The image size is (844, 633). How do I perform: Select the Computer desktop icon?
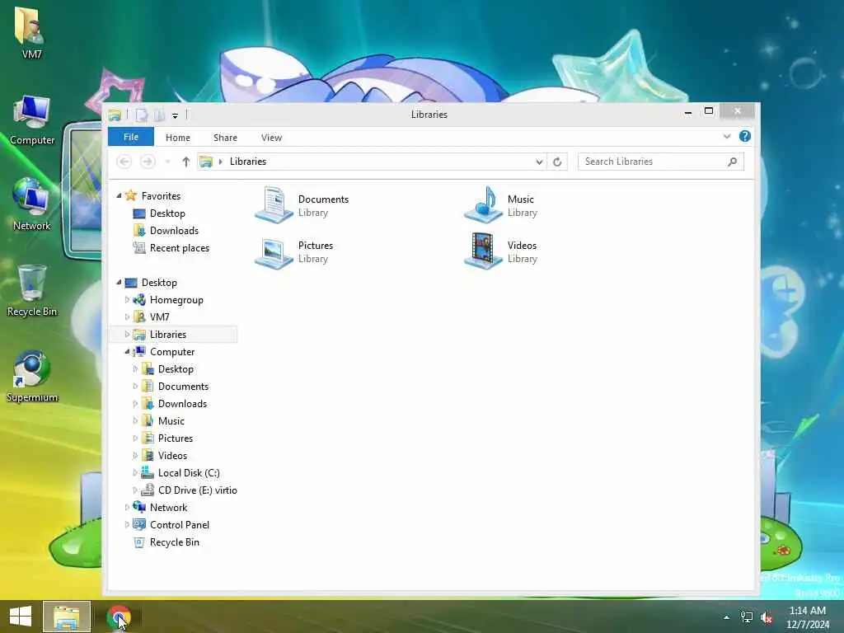[x=32, y=120]
